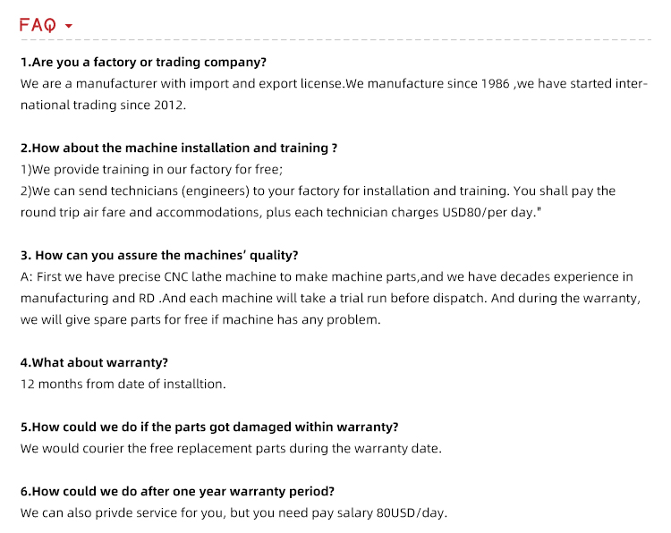Click the 'What about warranty?' question

click(94, 362)
